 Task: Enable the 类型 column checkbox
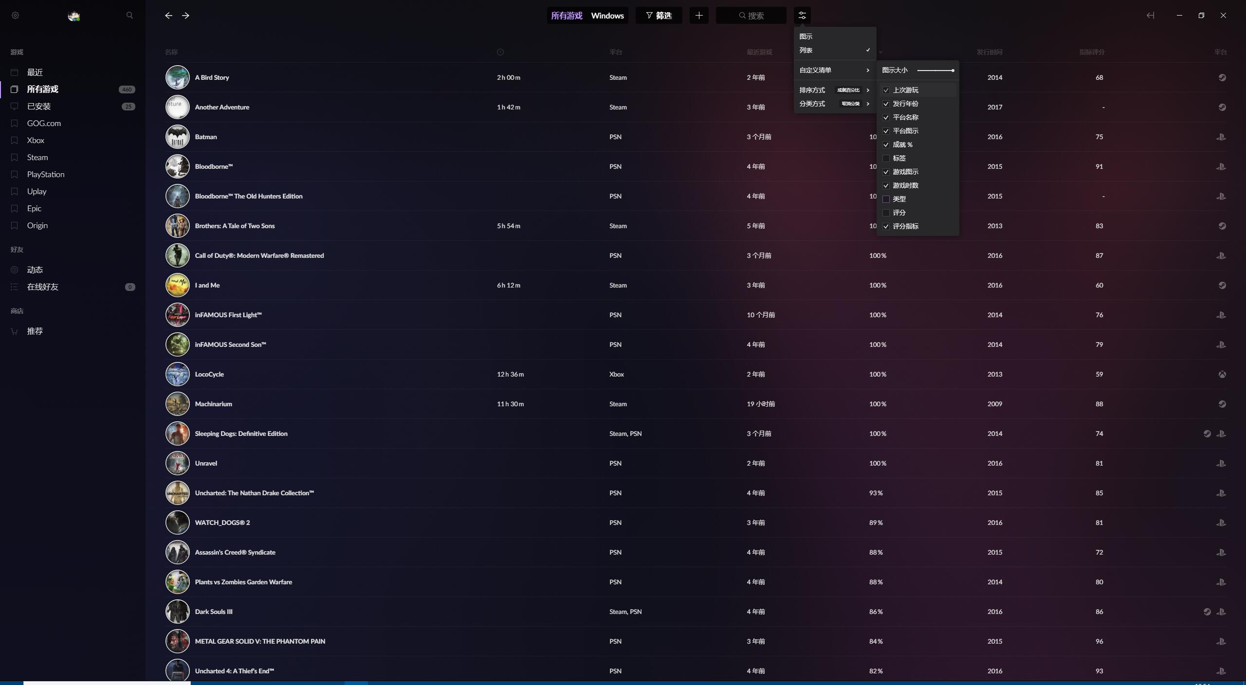886,199
